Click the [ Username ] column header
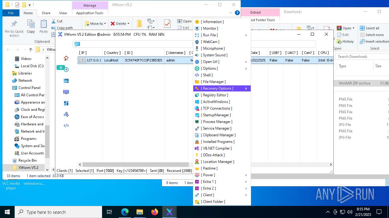Screen dimensions: 389x218 (176, 53)
